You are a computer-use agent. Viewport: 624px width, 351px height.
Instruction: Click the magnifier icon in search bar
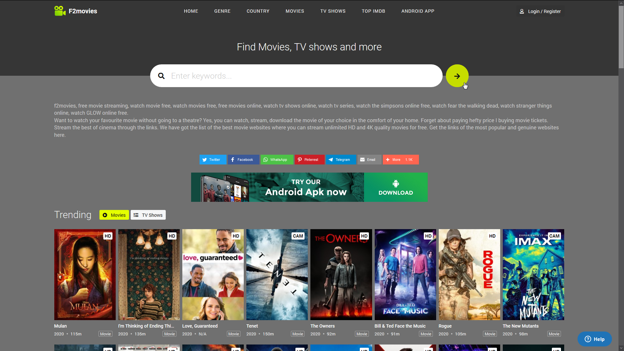161,76
